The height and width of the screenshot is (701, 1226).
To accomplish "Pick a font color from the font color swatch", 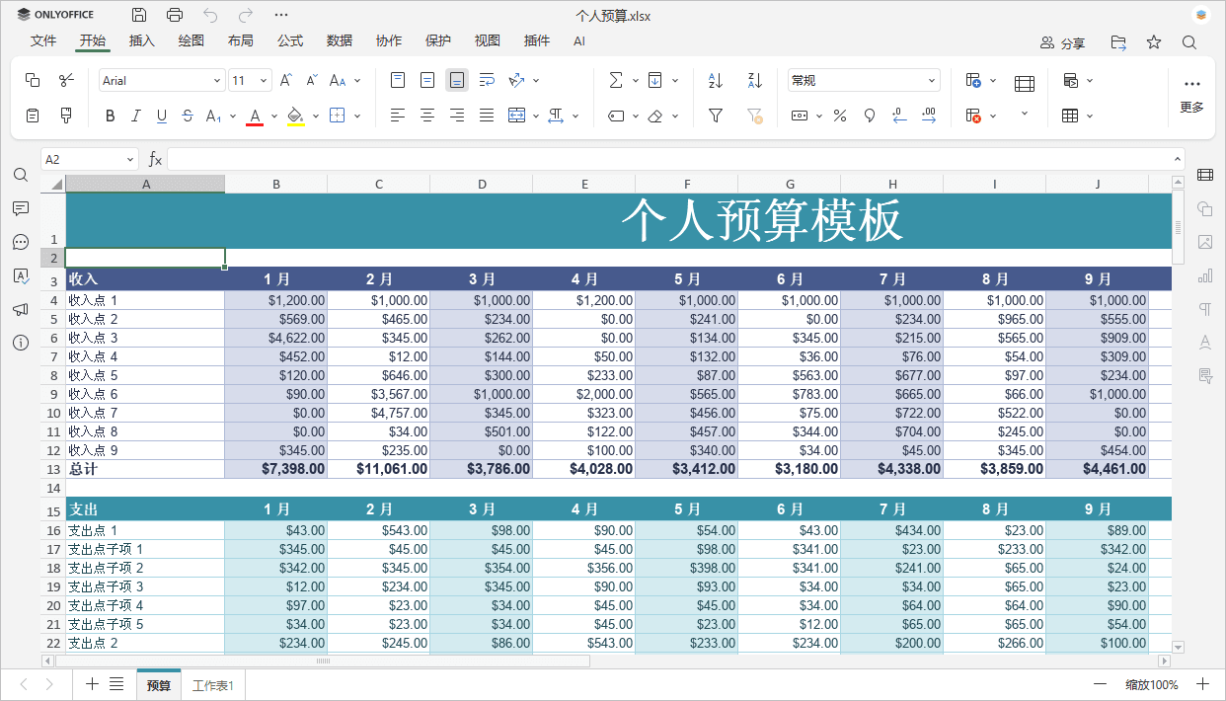I will pyautogui.click(x=255, y=116).
